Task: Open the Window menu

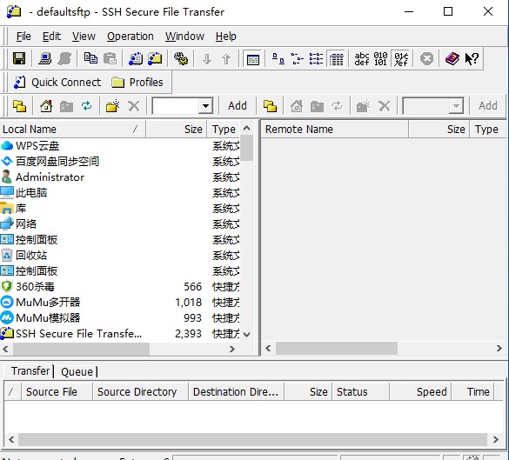Action: 184,37
